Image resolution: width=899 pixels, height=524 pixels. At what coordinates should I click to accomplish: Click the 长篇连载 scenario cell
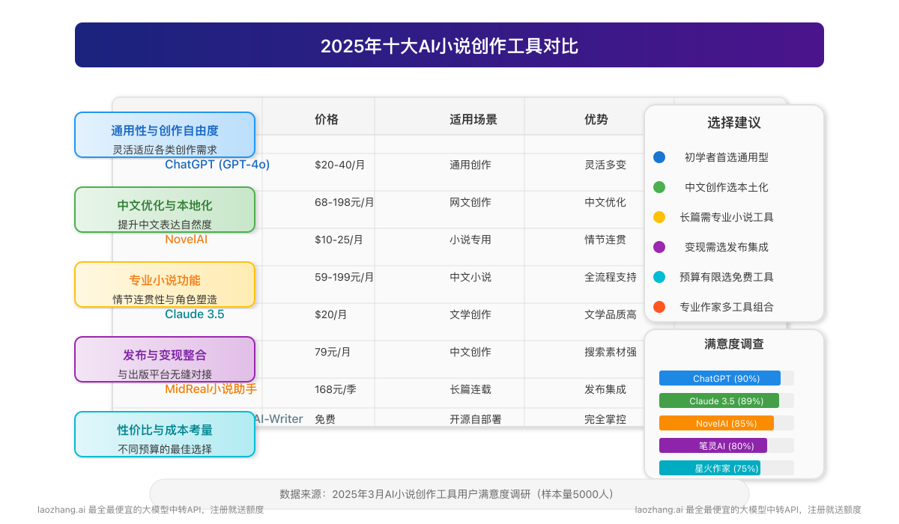tap(470, 389)
